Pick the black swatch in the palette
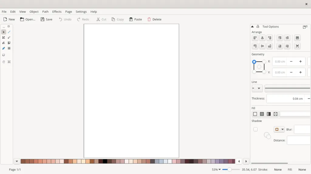The height and width of the screenshot is (174, 311). [x=105, y=161]
